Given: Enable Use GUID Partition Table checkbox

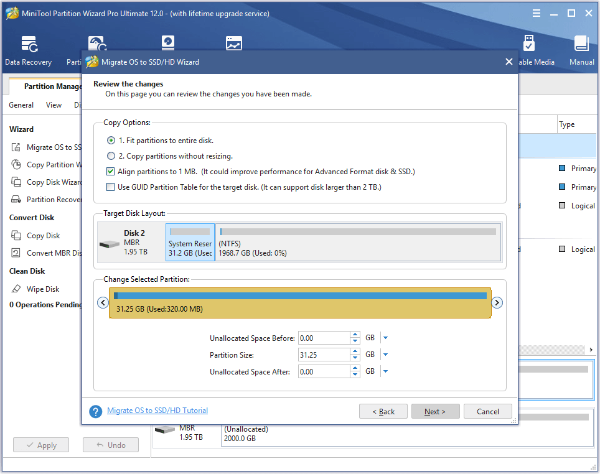Looking at the screenshot, I should coord(111,187).
